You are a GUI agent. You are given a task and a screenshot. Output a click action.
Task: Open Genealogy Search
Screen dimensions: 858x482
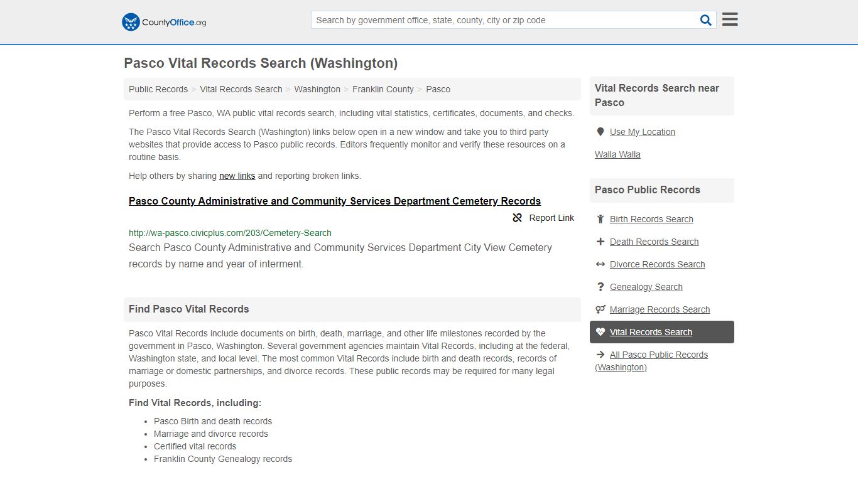coord(646,287)
